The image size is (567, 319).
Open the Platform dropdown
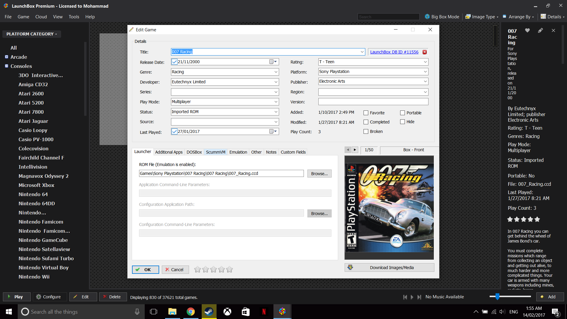click(x=425, y=71)
